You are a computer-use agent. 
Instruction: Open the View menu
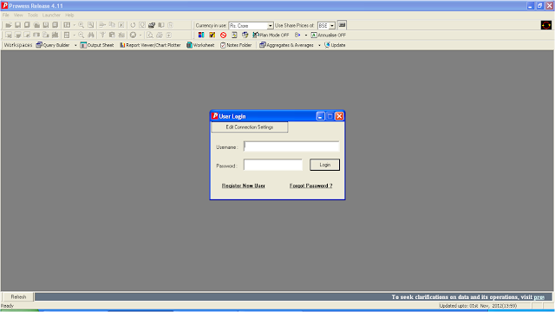click(18, 16)
